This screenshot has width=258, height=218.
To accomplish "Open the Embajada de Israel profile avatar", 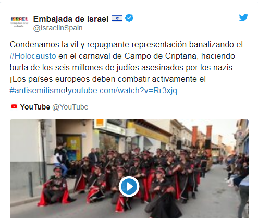I will click(x=19, y=22).
